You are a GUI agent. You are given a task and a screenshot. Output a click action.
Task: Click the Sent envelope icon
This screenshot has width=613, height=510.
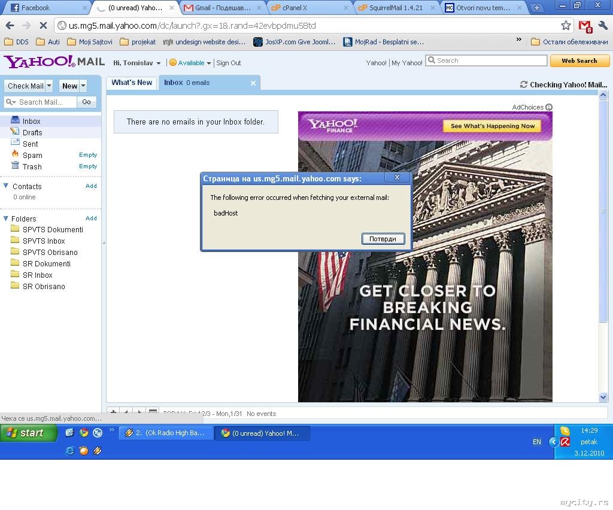click(x=15, y=142)
